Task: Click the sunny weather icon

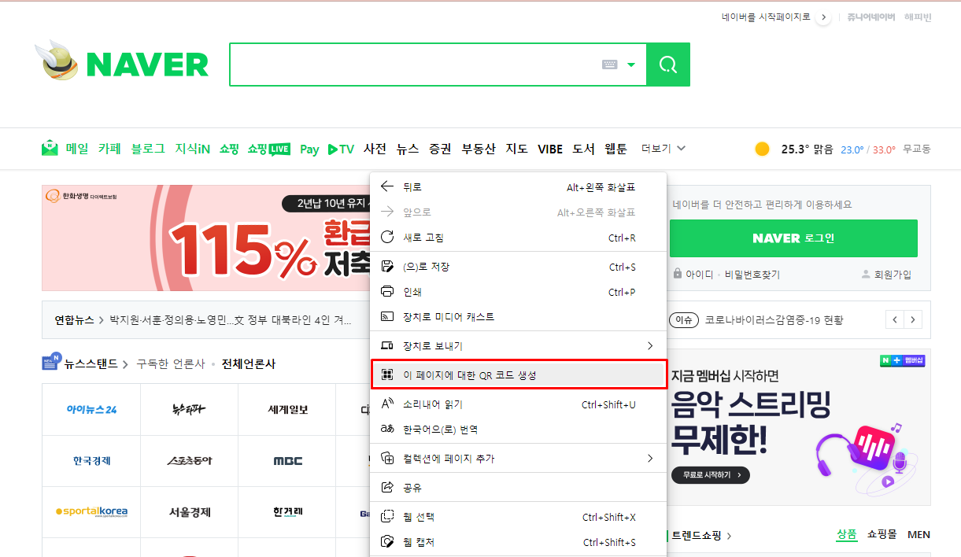Action: coord(762,149)
